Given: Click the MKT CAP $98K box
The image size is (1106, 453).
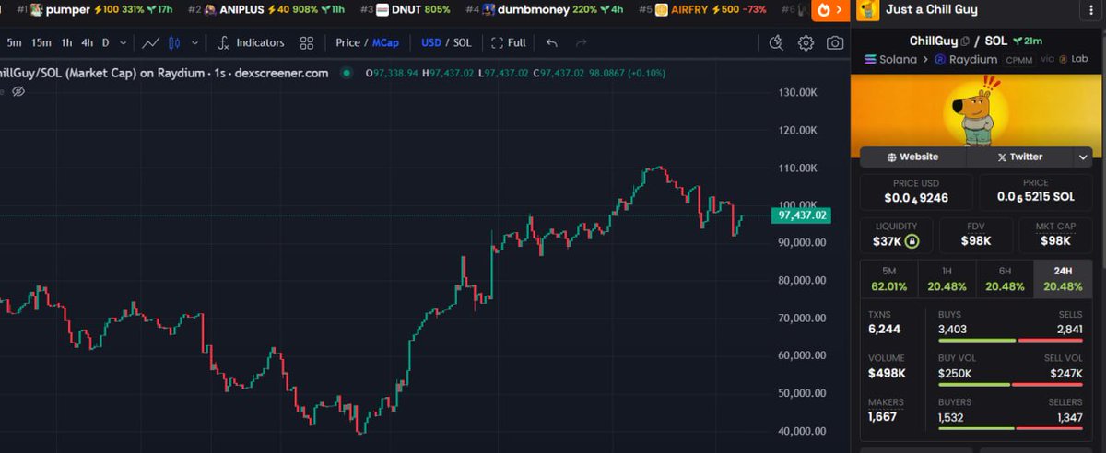Looking at the screenshot, I should [x=1055, y=236].
